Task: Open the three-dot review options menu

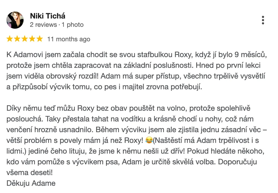Action: click(x=263, y=20)
